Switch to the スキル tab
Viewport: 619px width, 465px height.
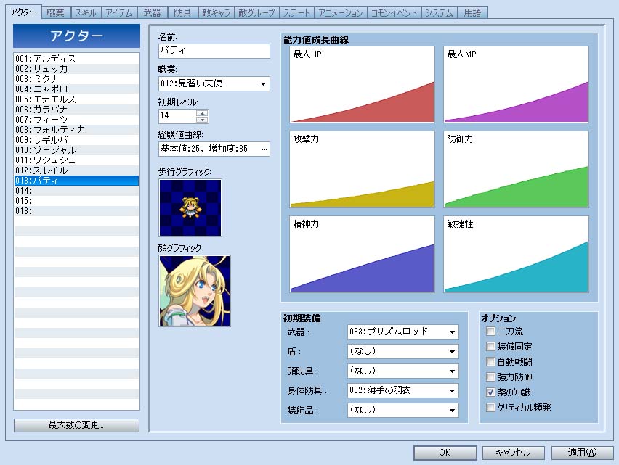click(x=84, y=13)
